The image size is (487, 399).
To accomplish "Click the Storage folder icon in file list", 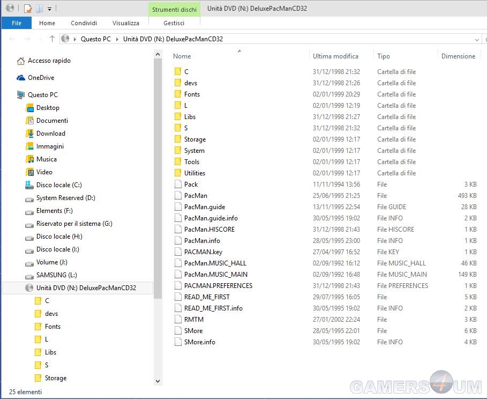I will tap(178, 139).
